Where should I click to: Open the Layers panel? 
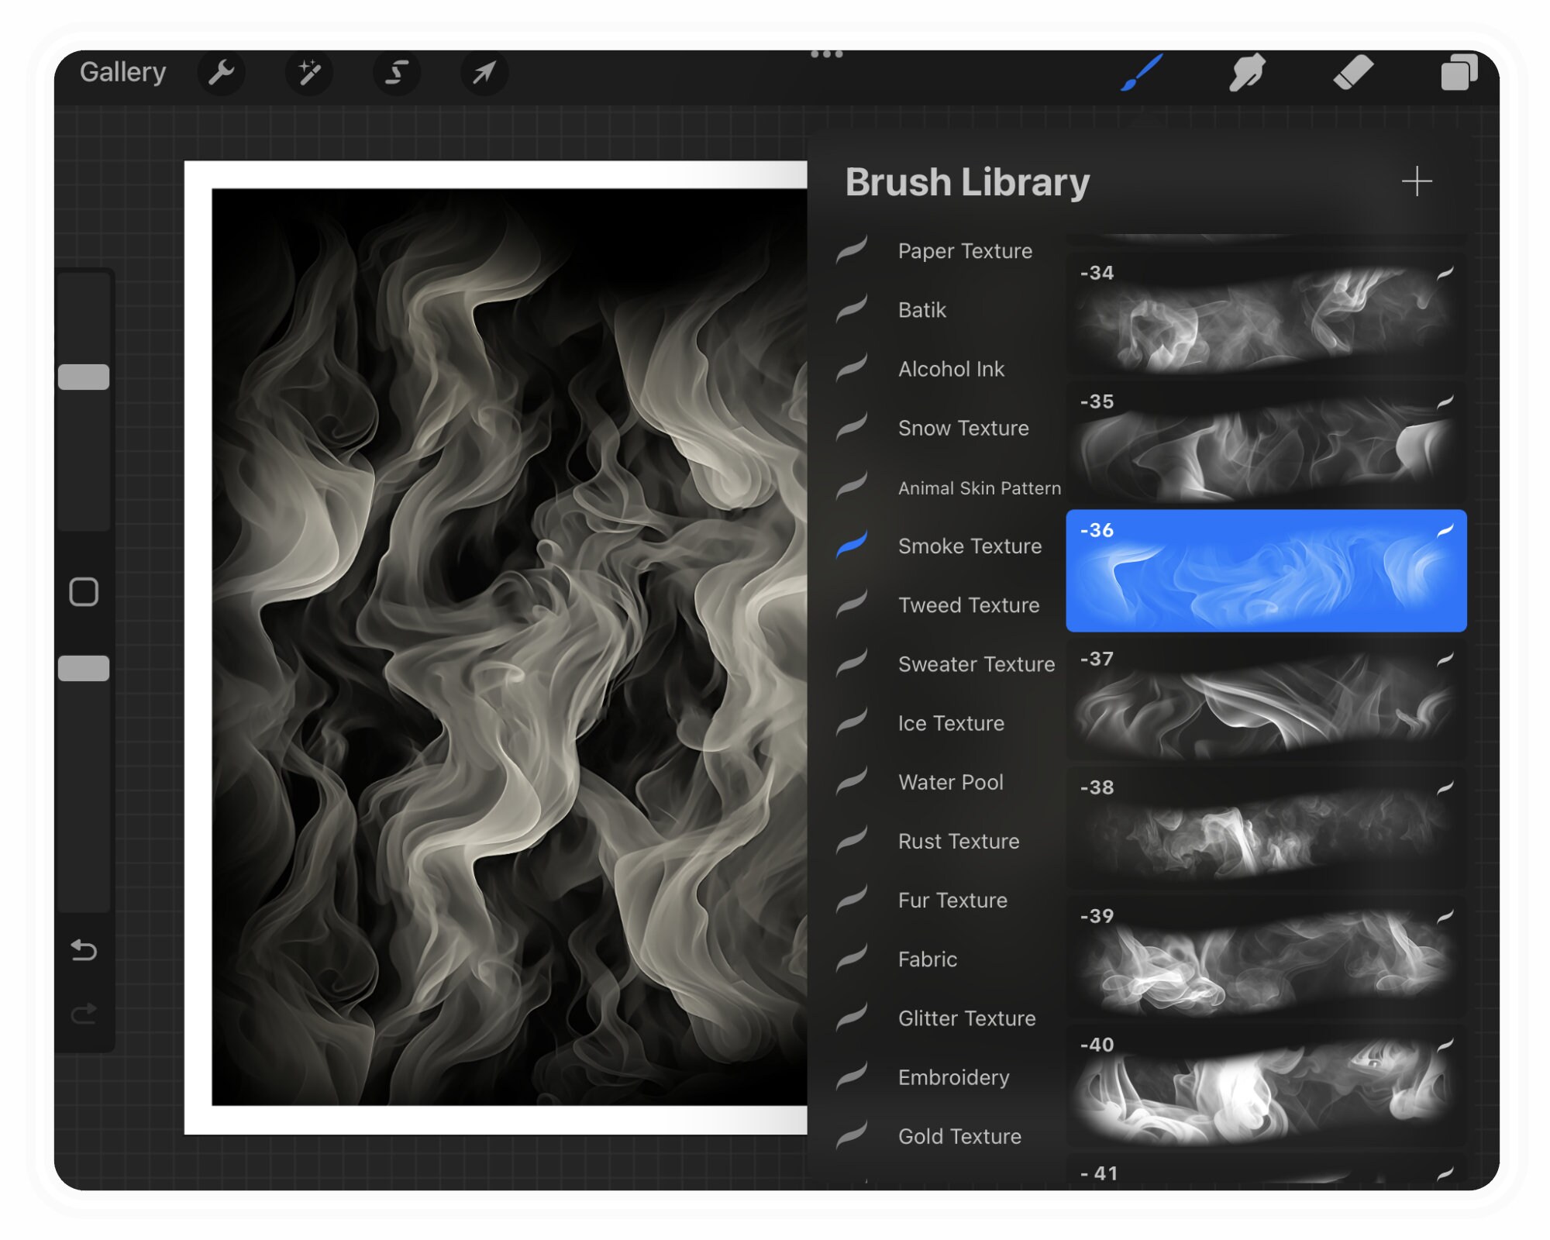pyautogui.click(x=1459, y=72)
